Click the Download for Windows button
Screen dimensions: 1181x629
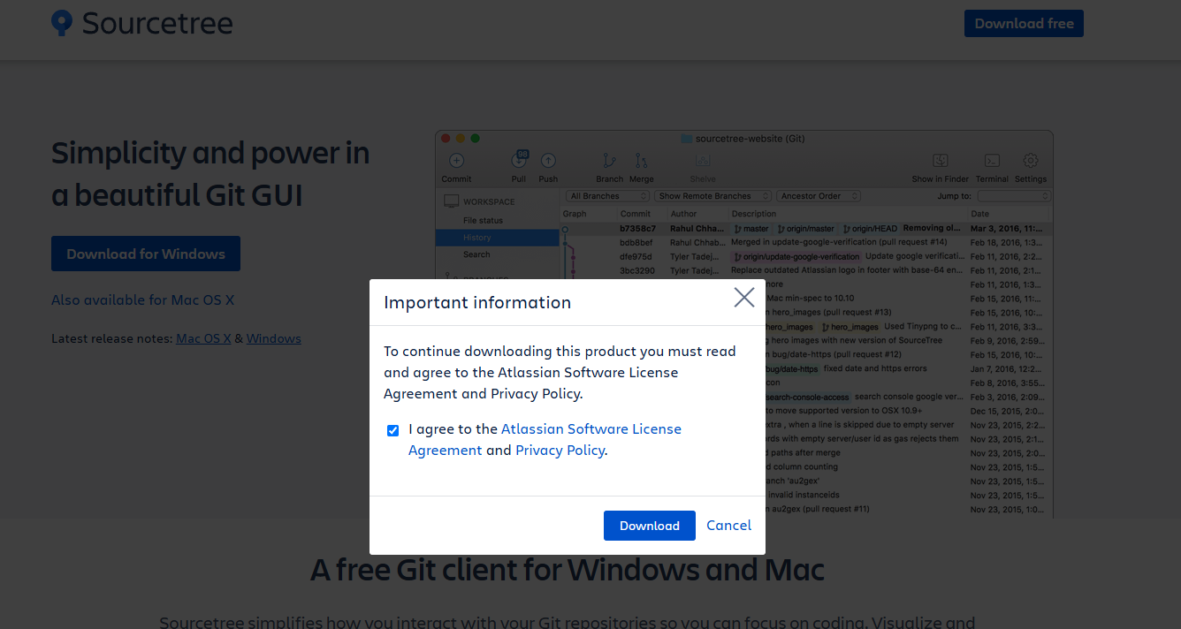pyautogui.click(x=146, y=254)
